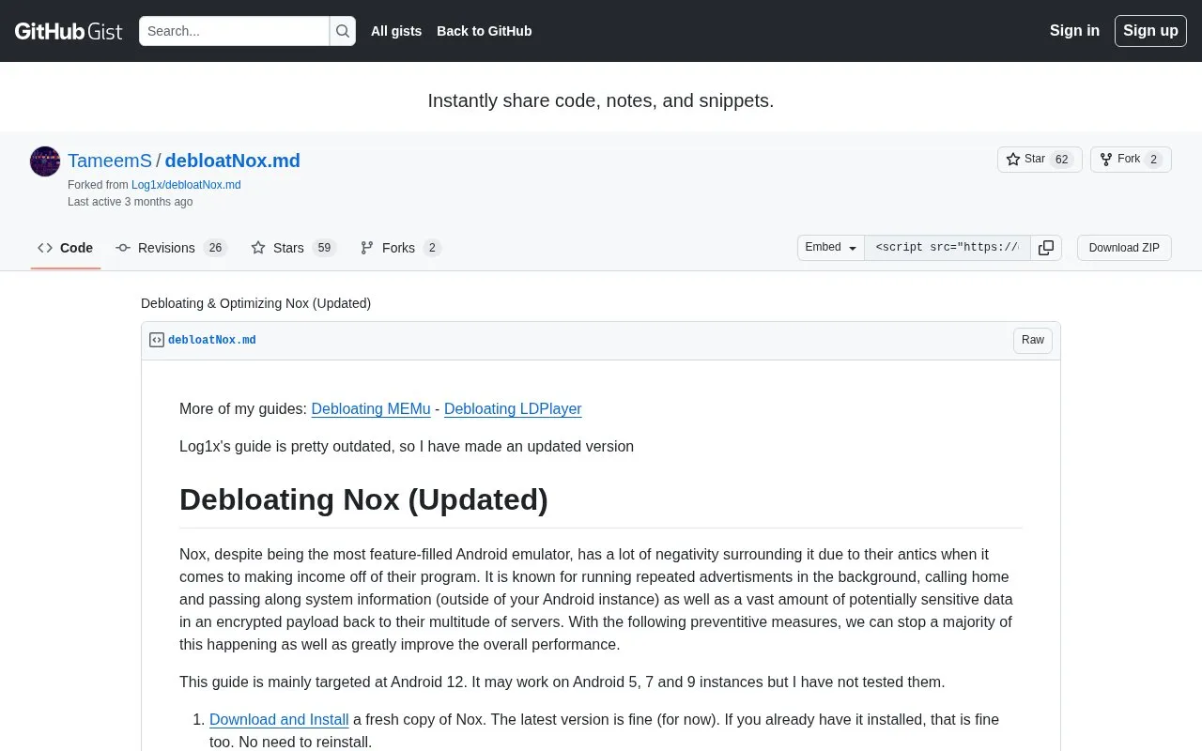This screenshot has width=1202, height=751.
Task: Click the Debloating Nox (Updated) heading
Action: [363, 499]
